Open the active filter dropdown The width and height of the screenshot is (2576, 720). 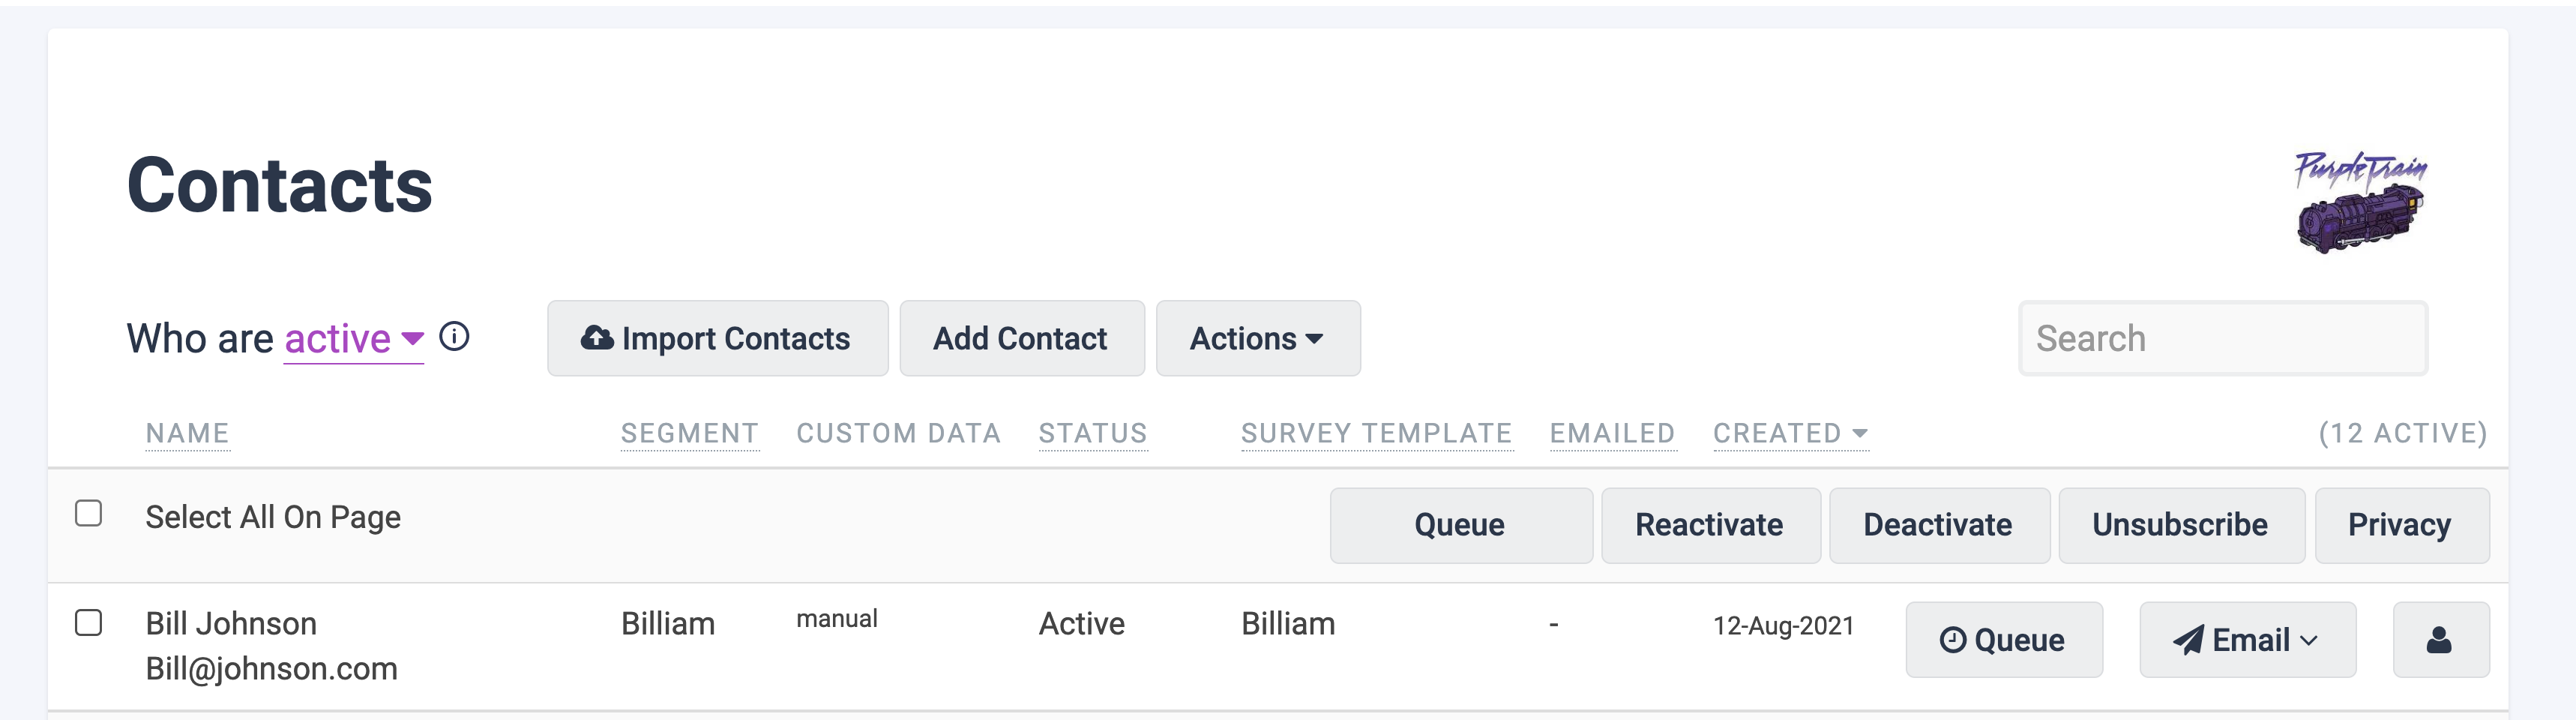pyautogui.click(x=354, y=339)
